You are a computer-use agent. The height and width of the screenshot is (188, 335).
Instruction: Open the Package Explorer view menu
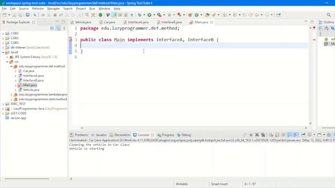[x=64, y=28]
